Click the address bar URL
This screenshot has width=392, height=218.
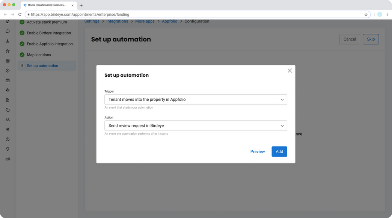80,15
